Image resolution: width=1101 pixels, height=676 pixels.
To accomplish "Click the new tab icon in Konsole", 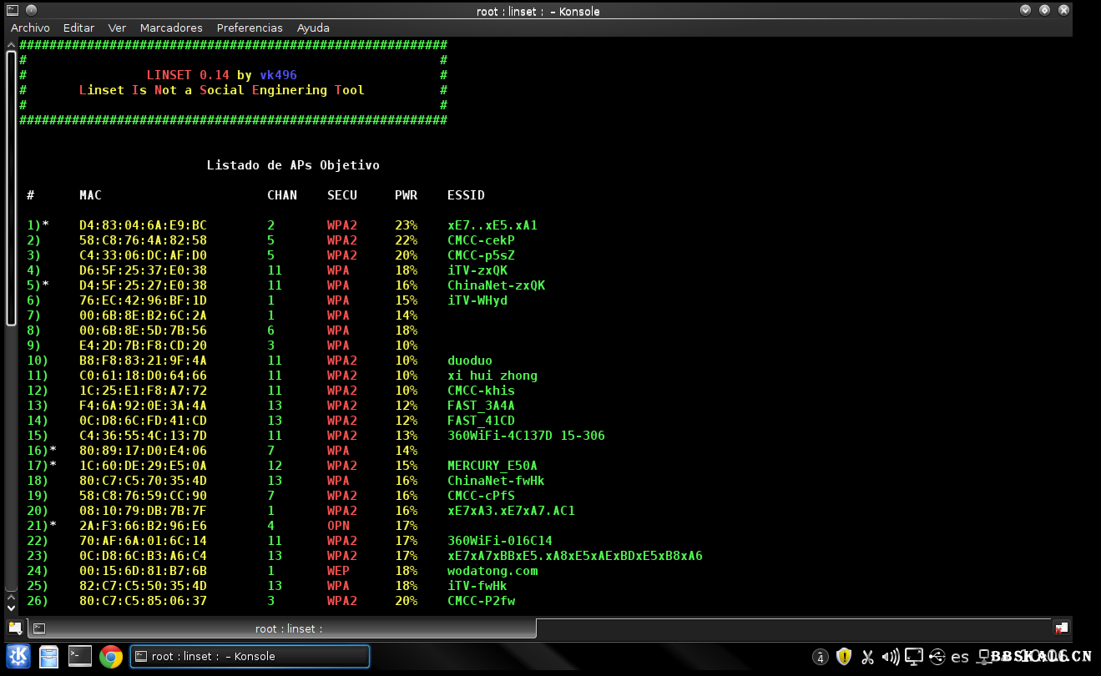I will point(15,628).
